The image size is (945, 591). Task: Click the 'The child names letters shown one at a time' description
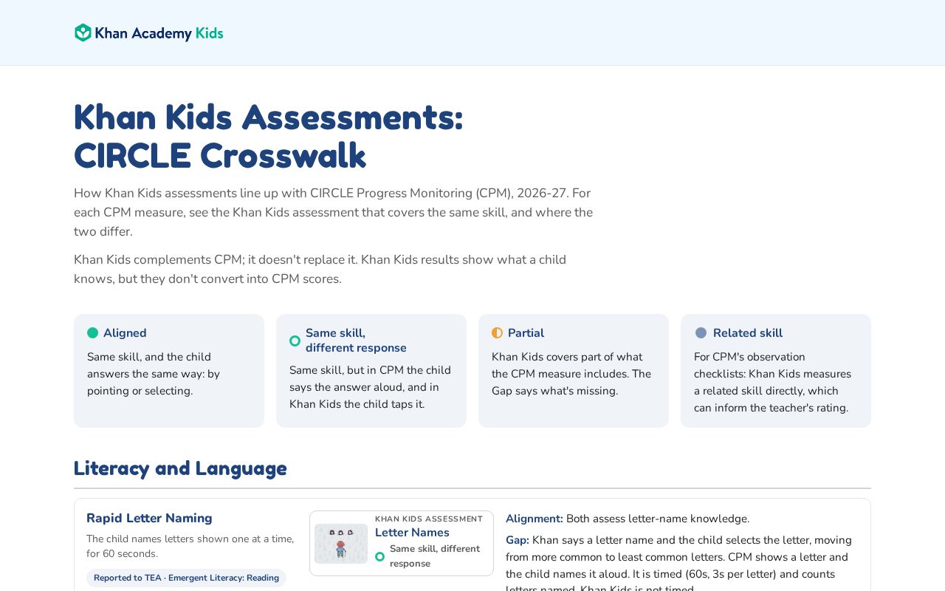click(x=190, y=546)
